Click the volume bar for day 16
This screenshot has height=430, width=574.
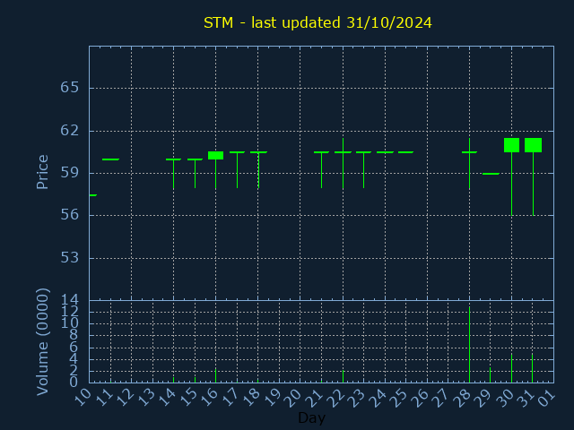[215, 376]
